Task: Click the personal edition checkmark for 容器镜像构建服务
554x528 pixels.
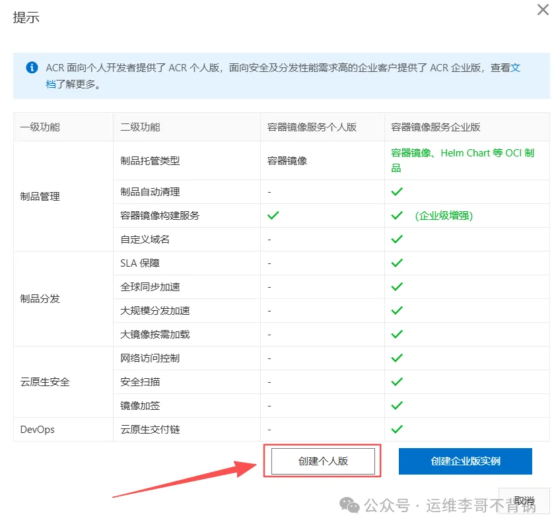Action: (273, 215)
